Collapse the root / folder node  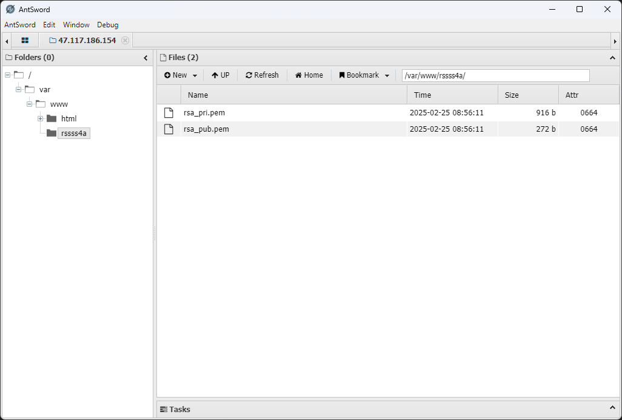(7, 75)
